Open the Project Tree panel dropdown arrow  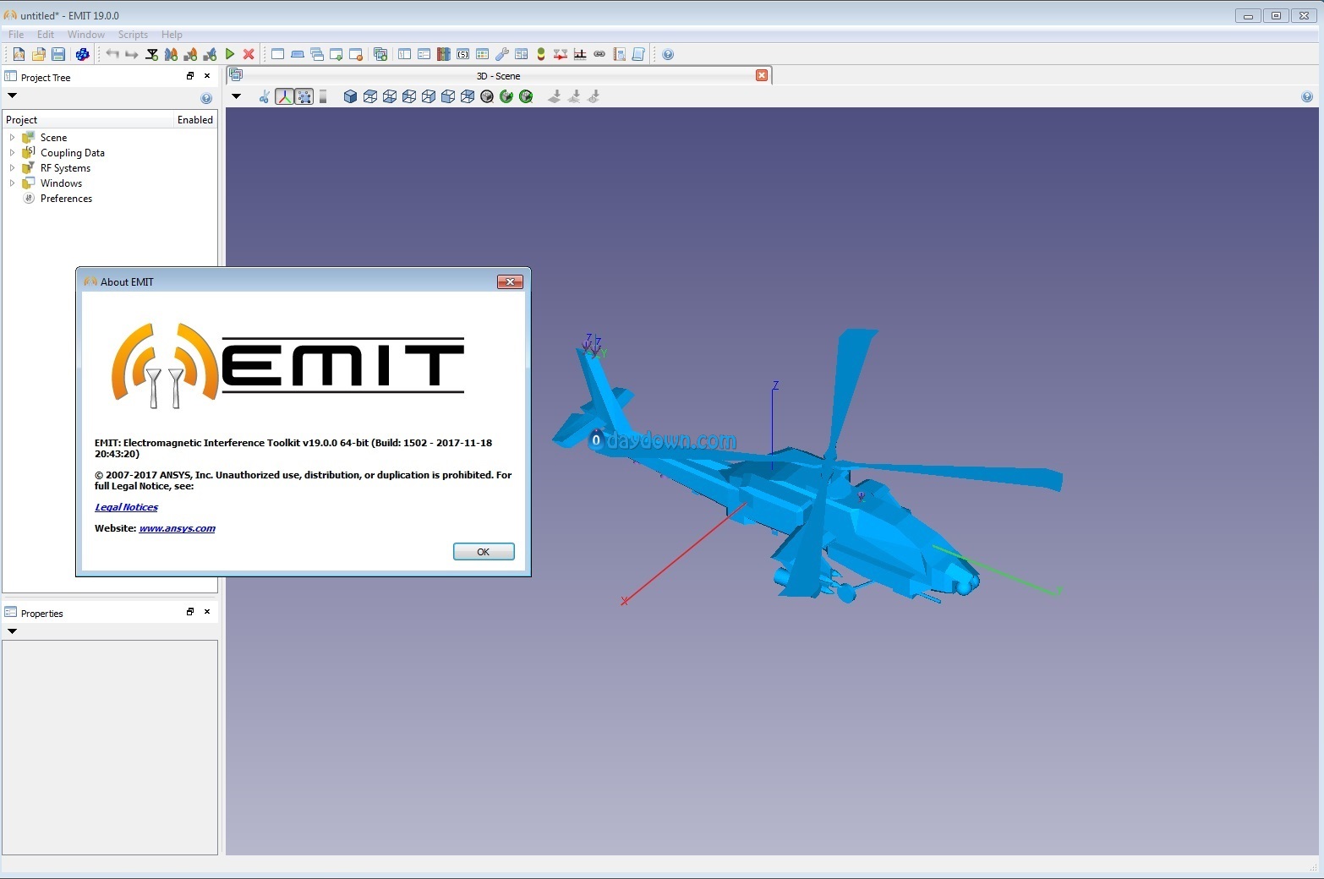pos(12,96)
